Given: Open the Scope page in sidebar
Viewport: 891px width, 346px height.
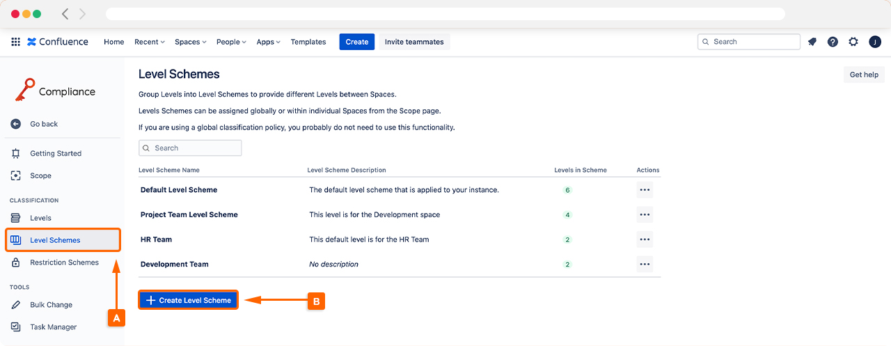Looking at the screenshot, I should pos(40,175).
